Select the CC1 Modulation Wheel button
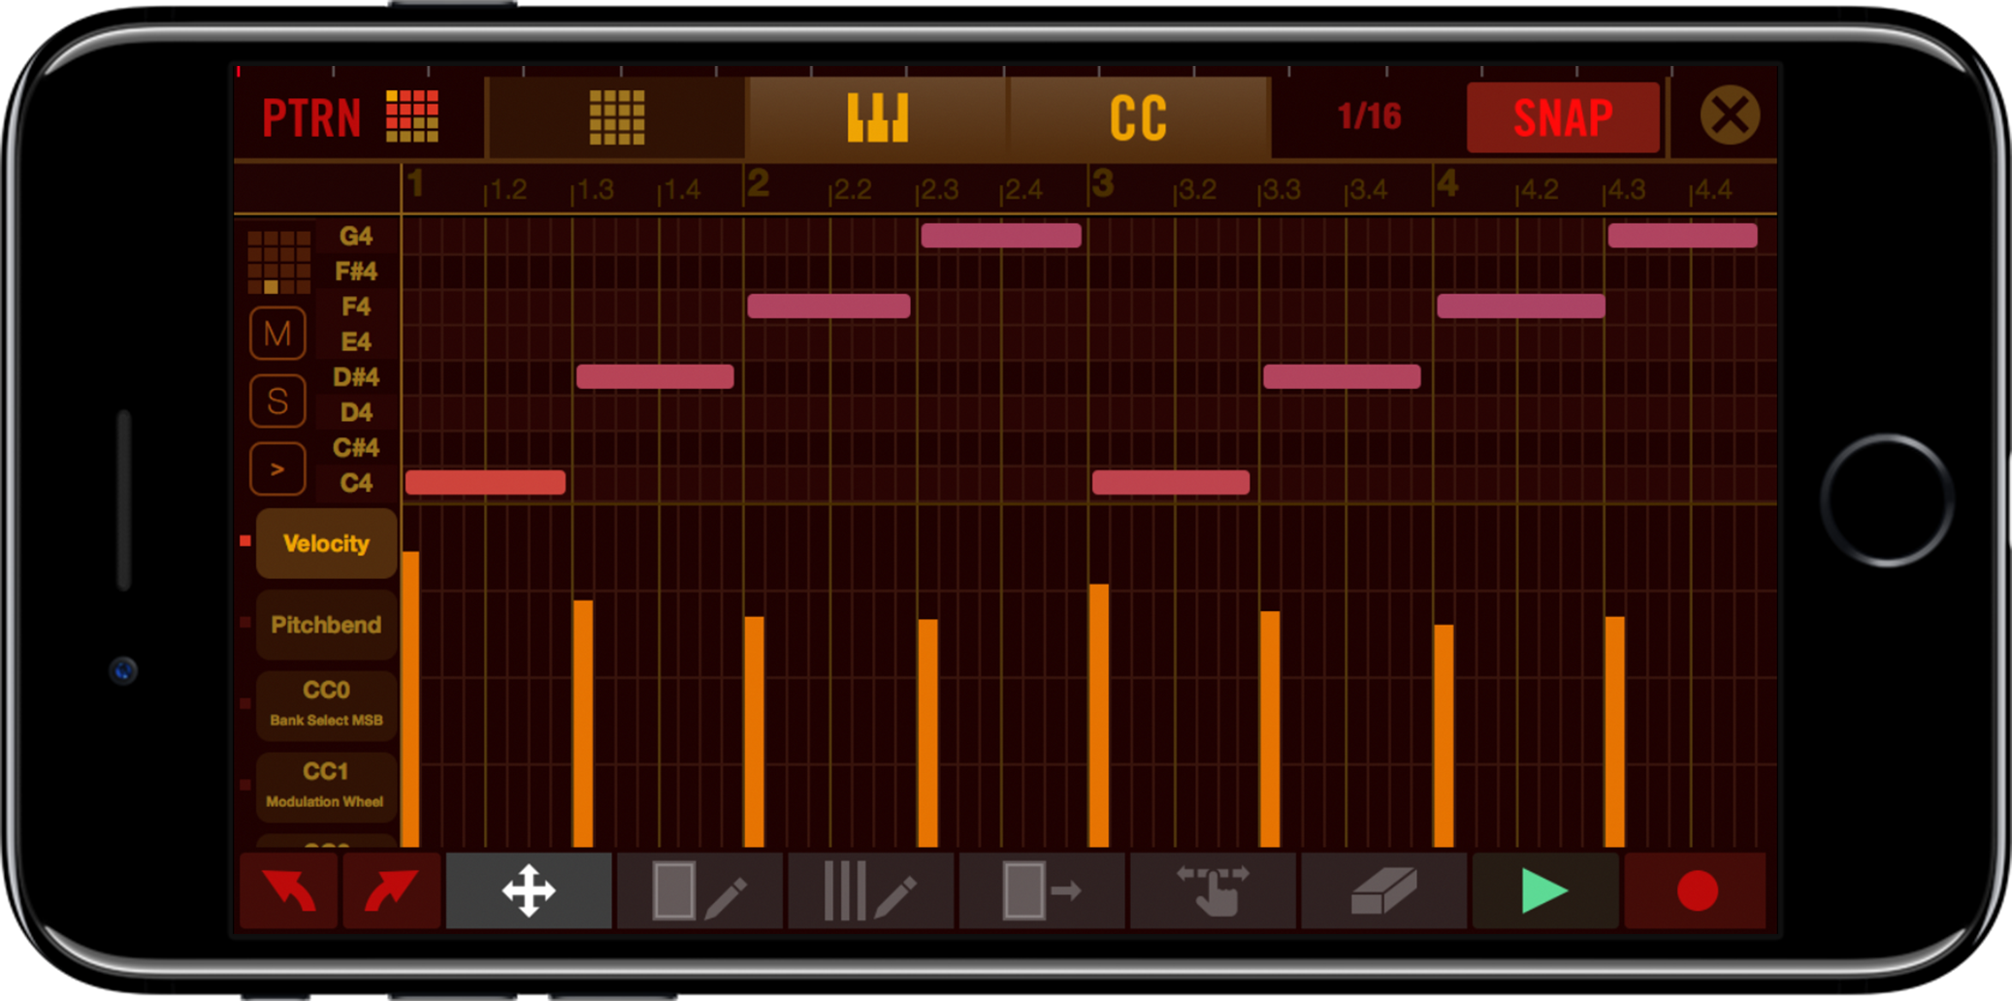Viewport: 2012px width, 1001px height. point(326,785)
